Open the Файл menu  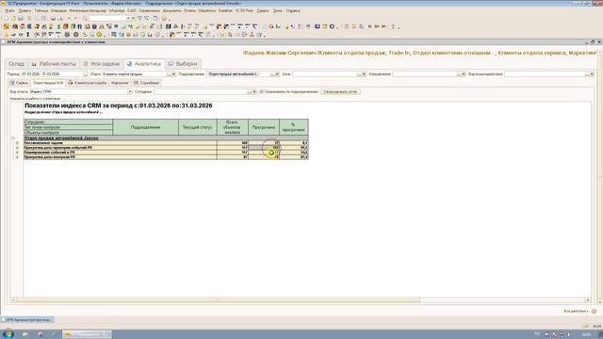click(9, 10)
